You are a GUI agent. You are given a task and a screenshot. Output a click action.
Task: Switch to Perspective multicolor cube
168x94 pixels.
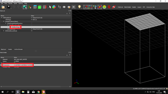tap(54, 7)
